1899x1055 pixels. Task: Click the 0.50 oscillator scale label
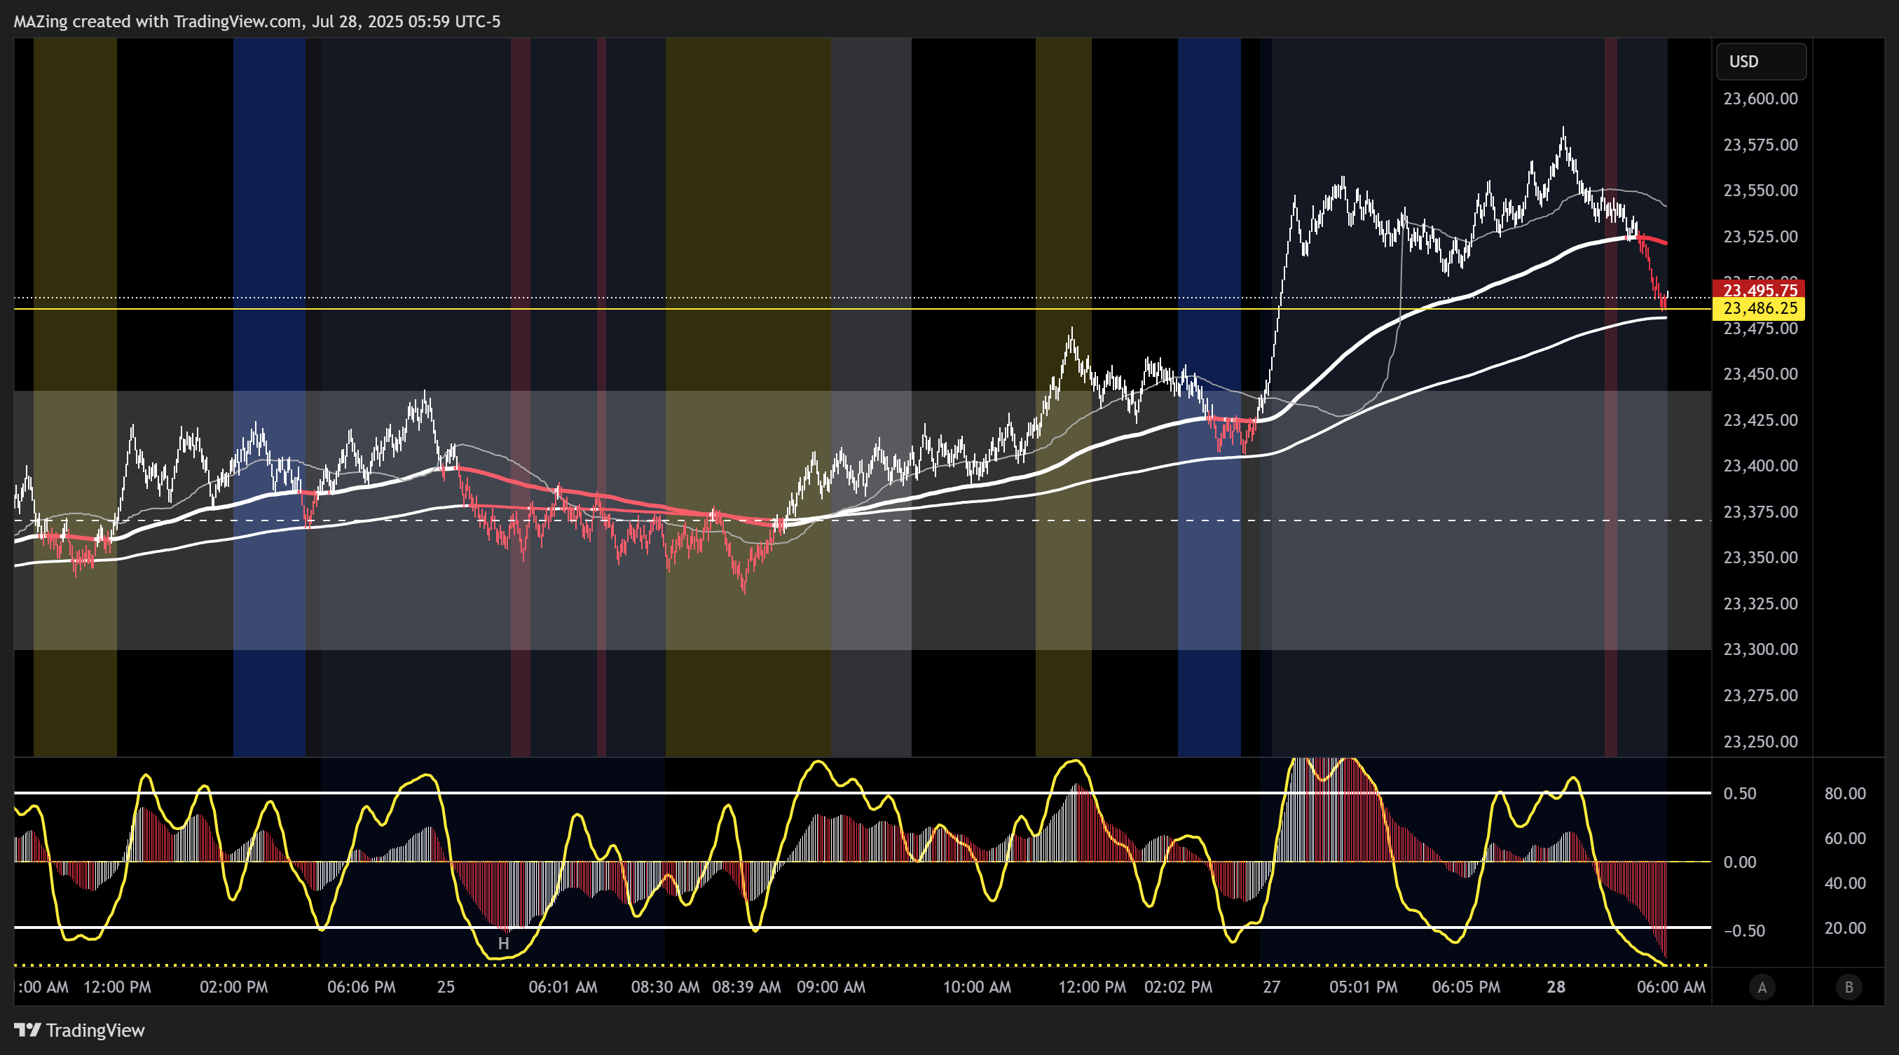click(x=1740, y=794)
